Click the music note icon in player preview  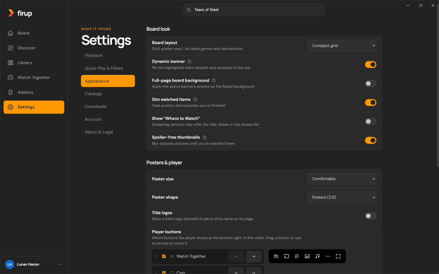click(317, 256)
